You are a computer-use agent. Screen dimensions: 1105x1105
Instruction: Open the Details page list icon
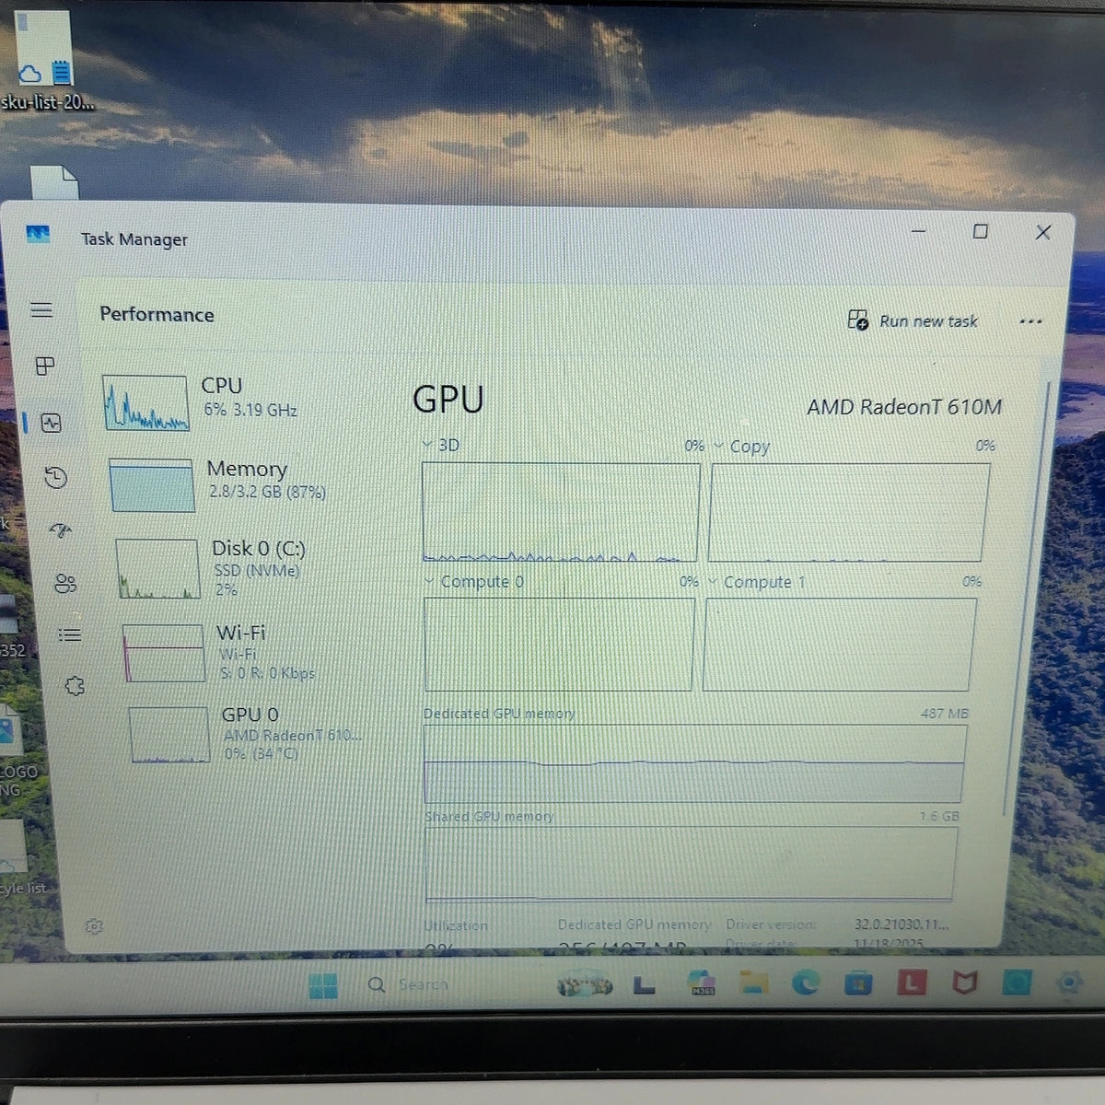70,635
